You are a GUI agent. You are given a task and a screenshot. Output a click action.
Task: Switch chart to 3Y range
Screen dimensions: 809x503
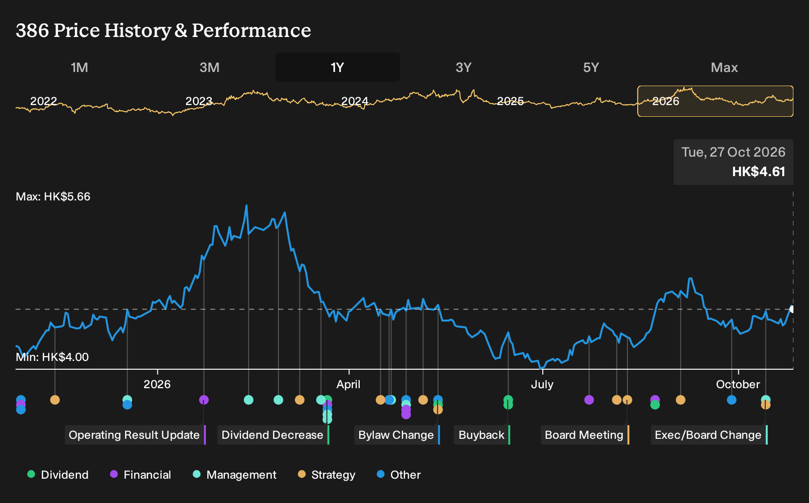coord(463,67)
